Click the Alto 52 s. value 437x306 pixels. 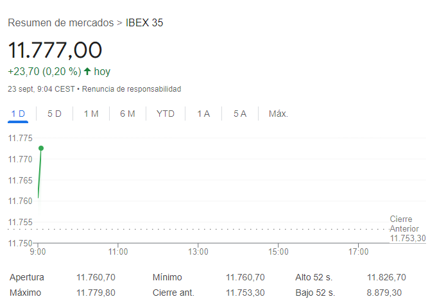[x=386, y=277]
